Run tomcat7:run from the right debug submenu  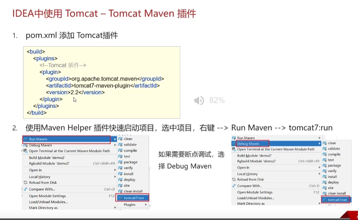point(336,200)
